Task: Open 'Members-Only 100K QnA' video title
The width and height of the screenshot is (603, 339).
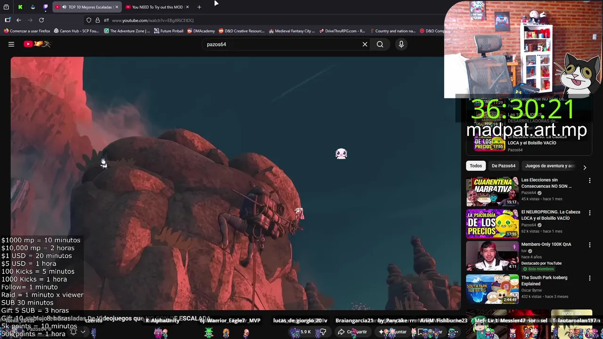Action: pyautogui.click(x=546, y=244)
